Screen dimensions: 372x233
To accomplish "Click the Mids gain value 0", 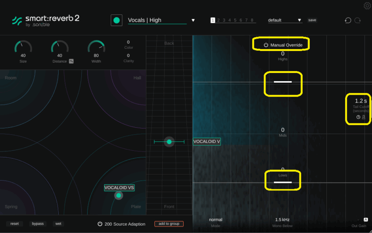I will pos(283,130).
